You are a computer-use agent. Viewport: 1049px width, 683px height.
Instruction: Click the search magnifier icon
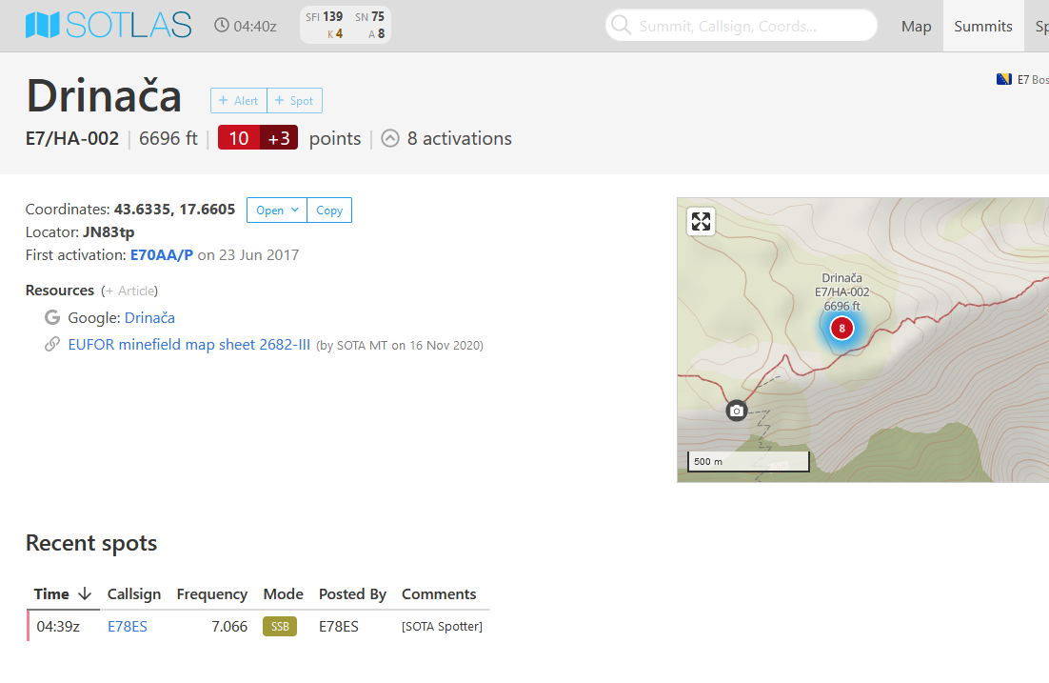click(x=621, y=26)
